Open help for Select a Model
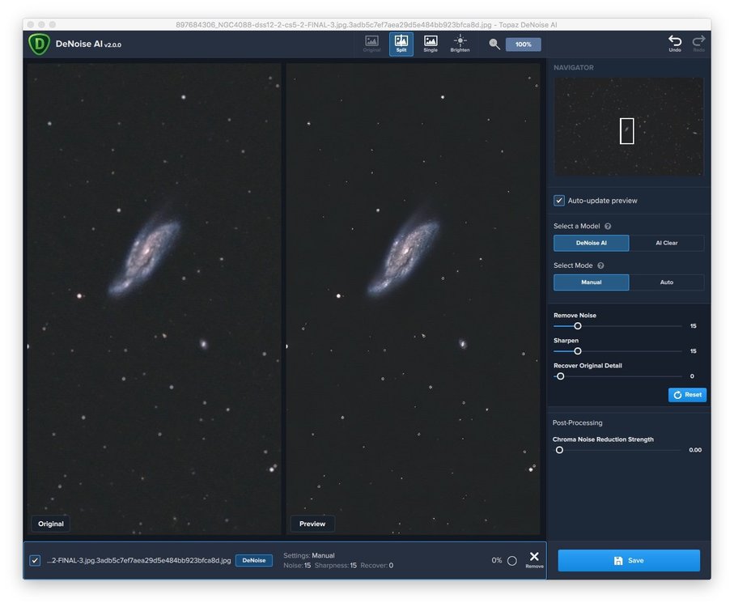Viewport: 734px width, 607px height. pos(608,226)
